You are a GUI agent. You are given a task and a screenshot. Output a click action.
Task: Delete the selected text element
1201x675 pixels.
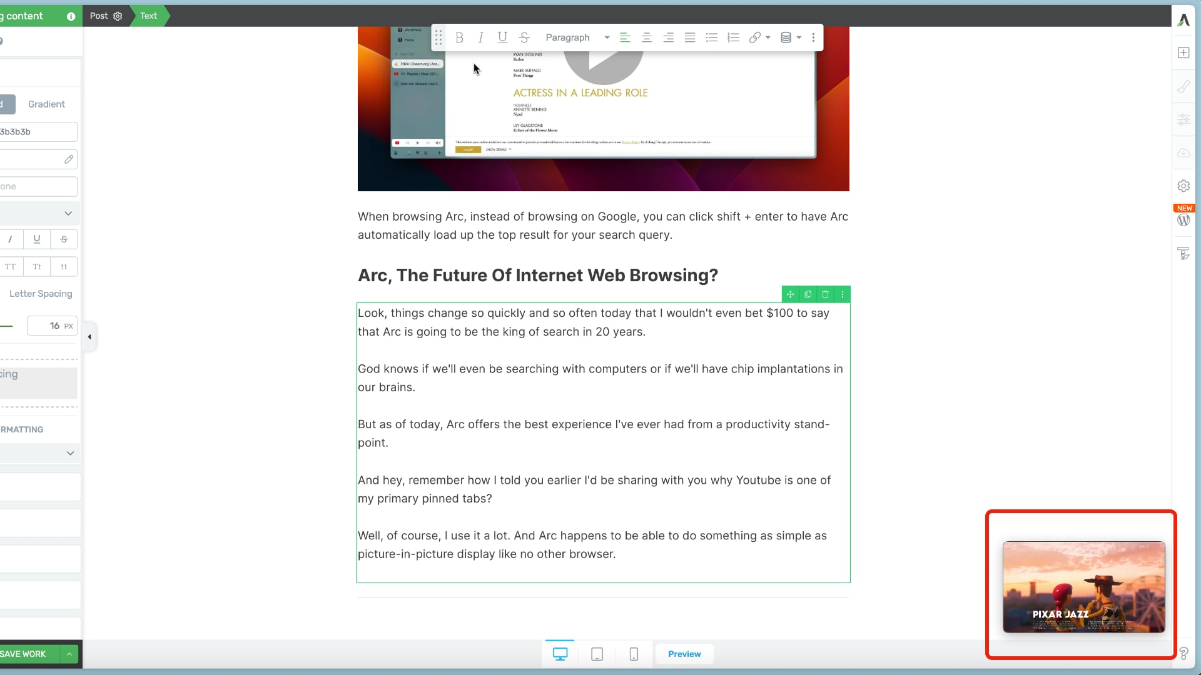pyautogui.click(x=825, y=294)
